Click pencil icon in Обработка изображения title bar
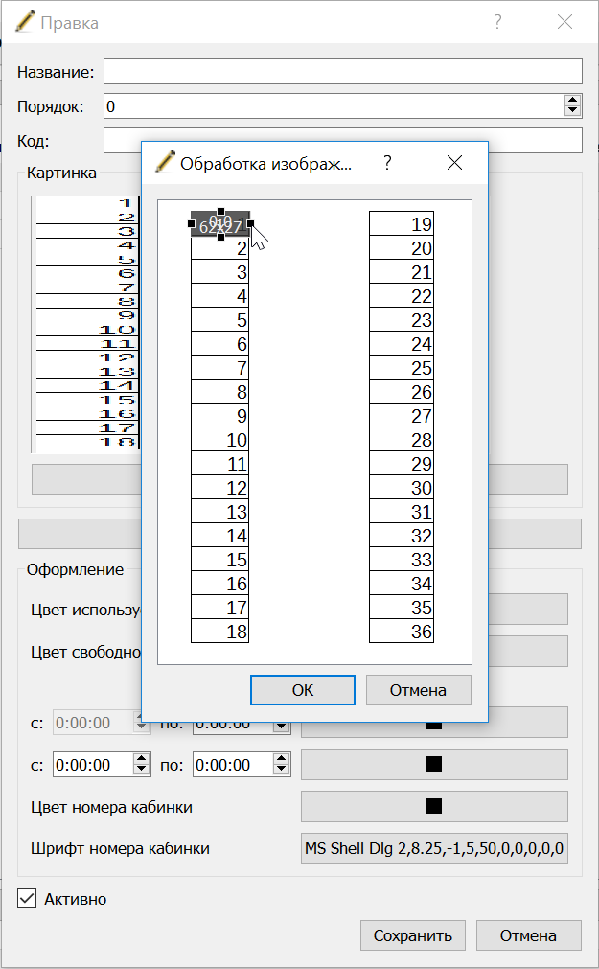599x969 pixels. click(x=165, y=162)
